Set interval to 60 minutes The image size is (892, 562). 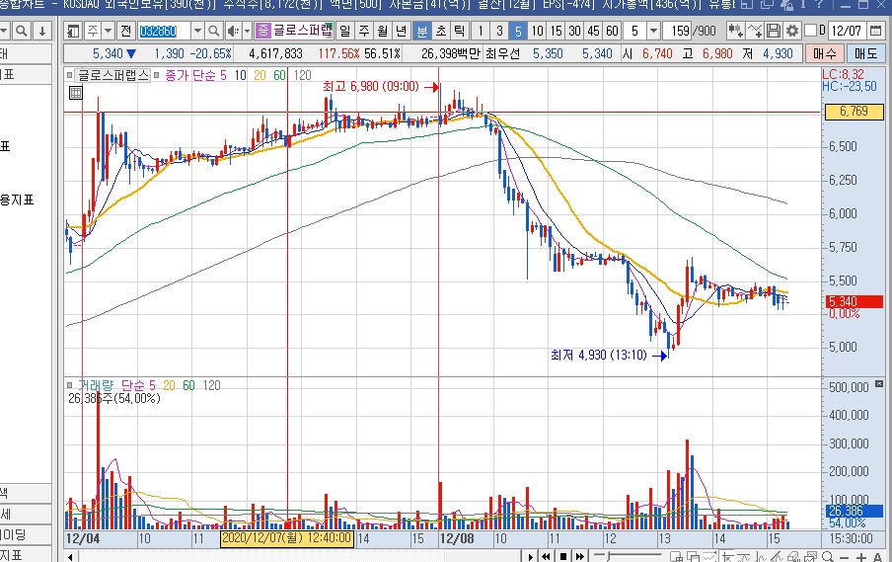612,31
